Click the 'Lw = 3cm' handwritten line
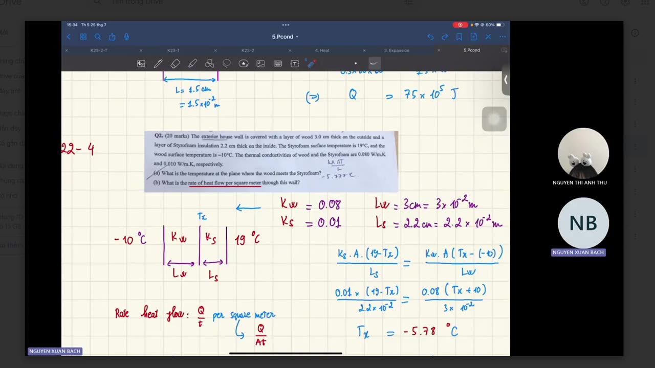 (x=426, y=204)
